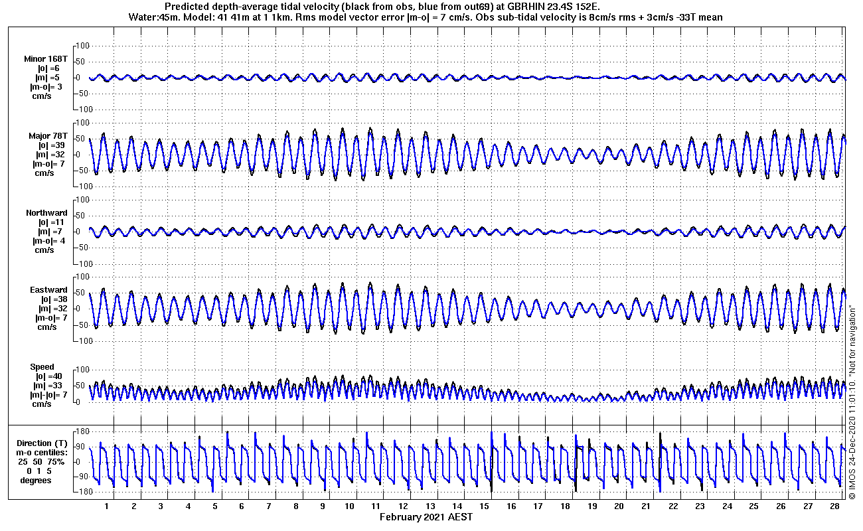Image resolution: width=863 pixels, height=531 pixels.
Task: Click the '-50' tick on the Major panel axis
Action: click(x=83, y=171)
